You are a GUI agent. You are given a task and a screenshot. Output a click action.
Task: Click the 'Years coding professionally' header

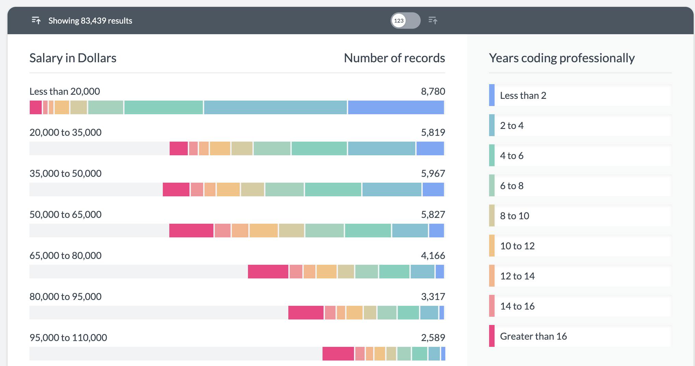click(x=561, y=58)
